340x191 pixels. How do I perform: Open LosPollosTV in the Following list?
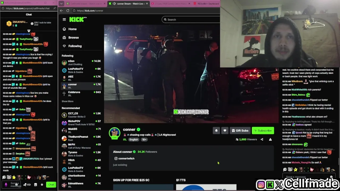(x=81, y=70)
